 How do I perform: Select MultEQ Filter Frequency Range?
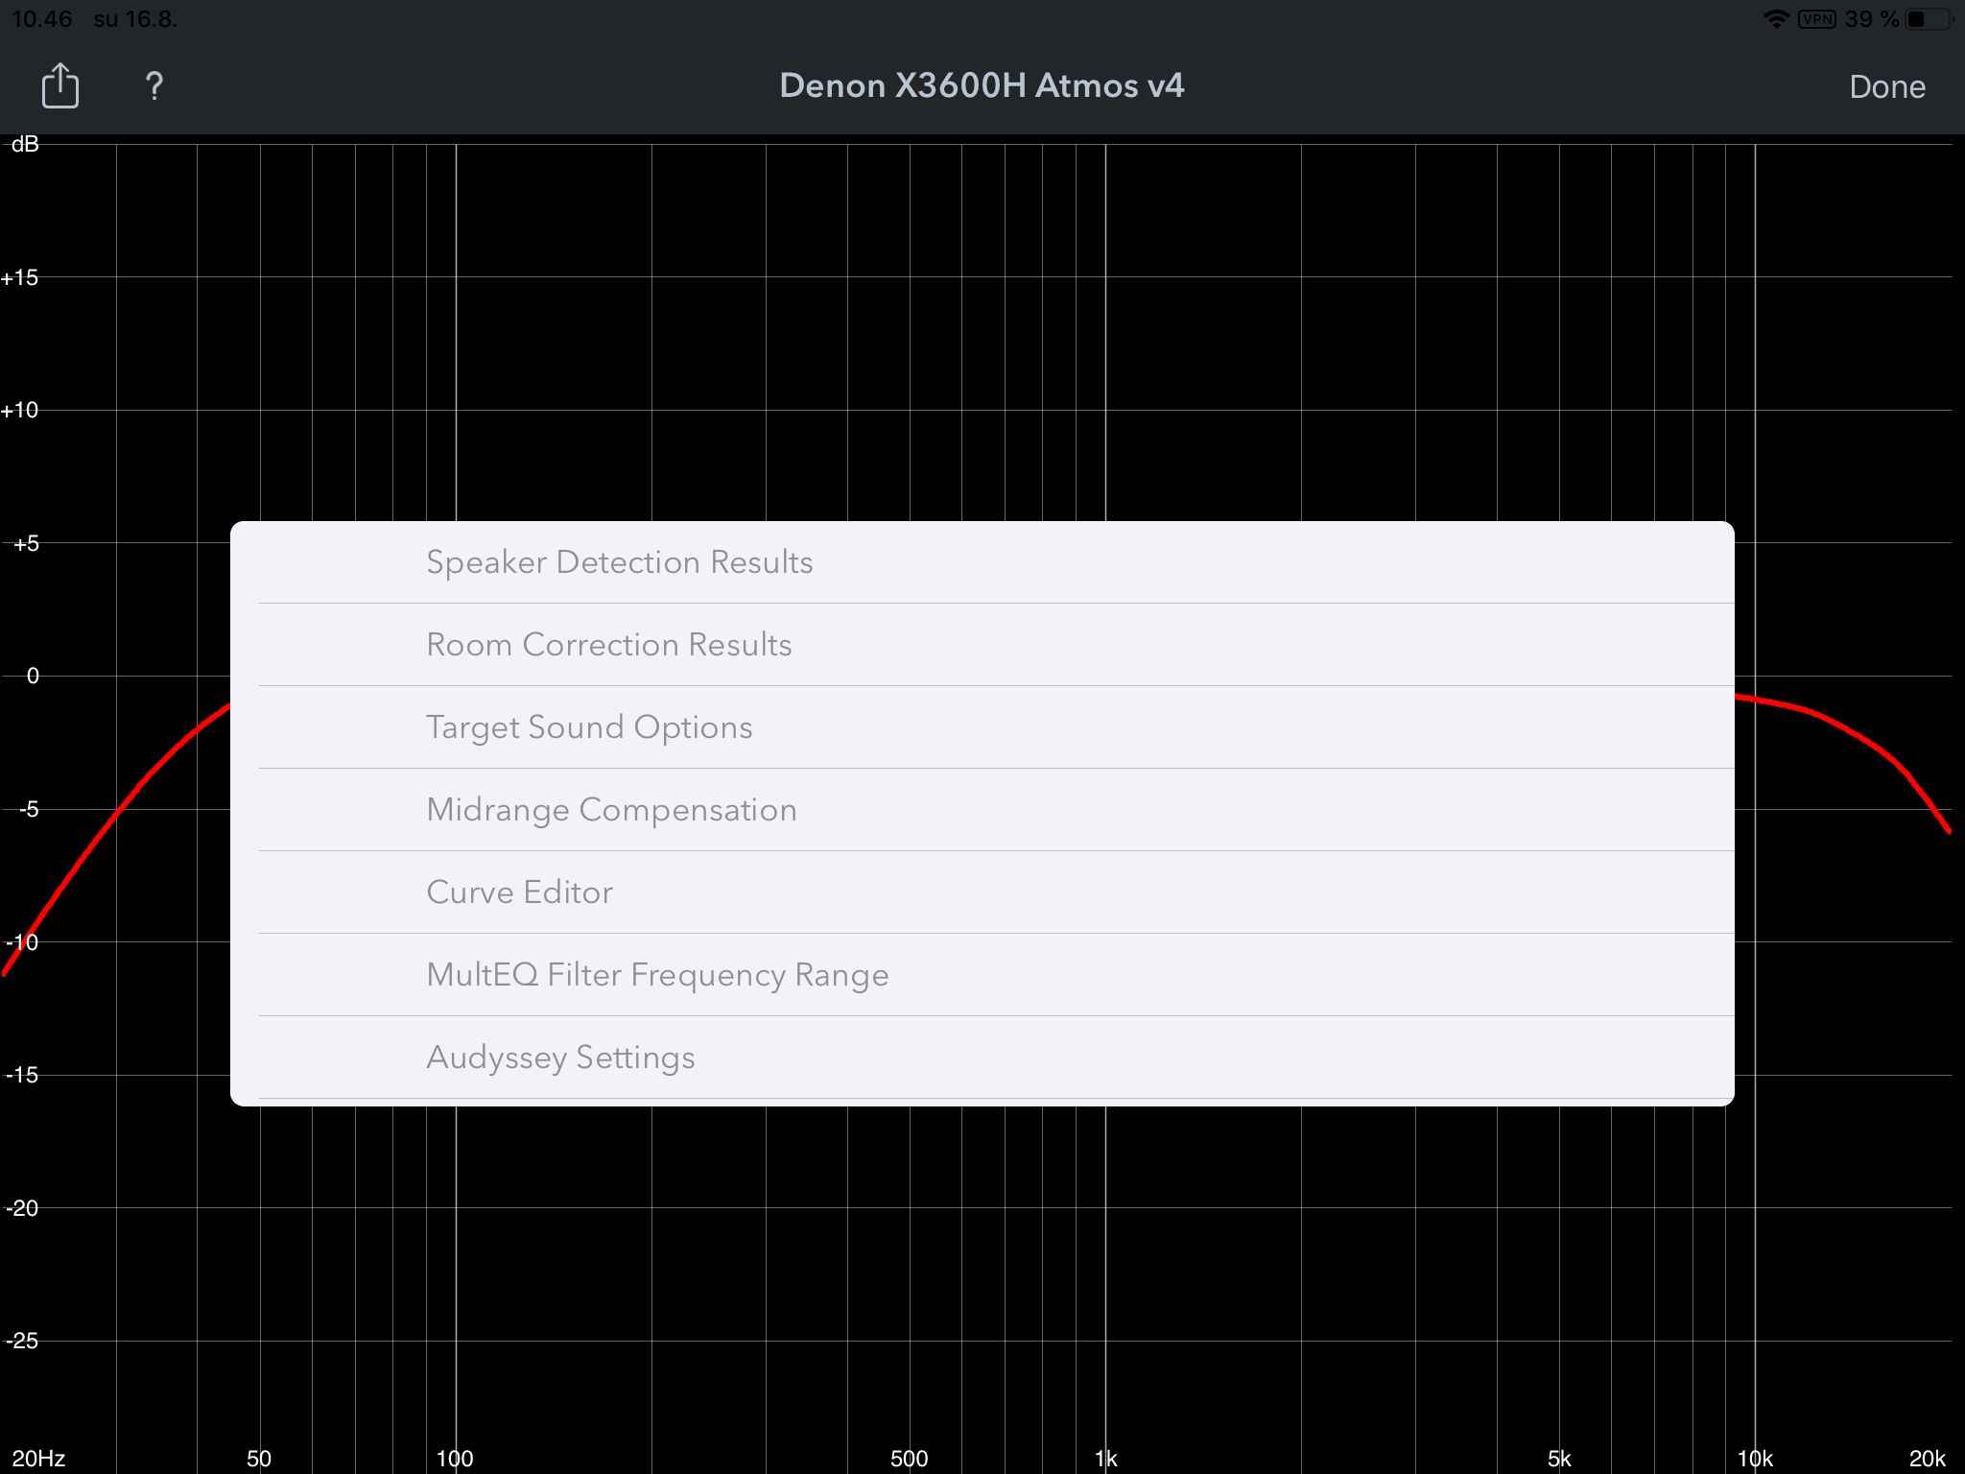(x=982, y=975)
